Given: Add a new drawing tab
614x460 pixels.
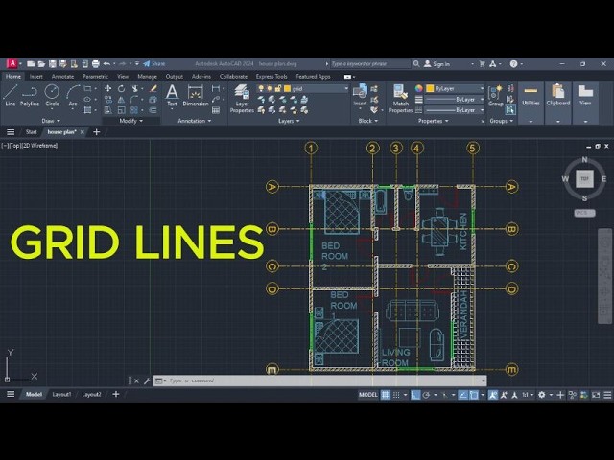Looking at the screenshot, I should (x=96, y=132).
